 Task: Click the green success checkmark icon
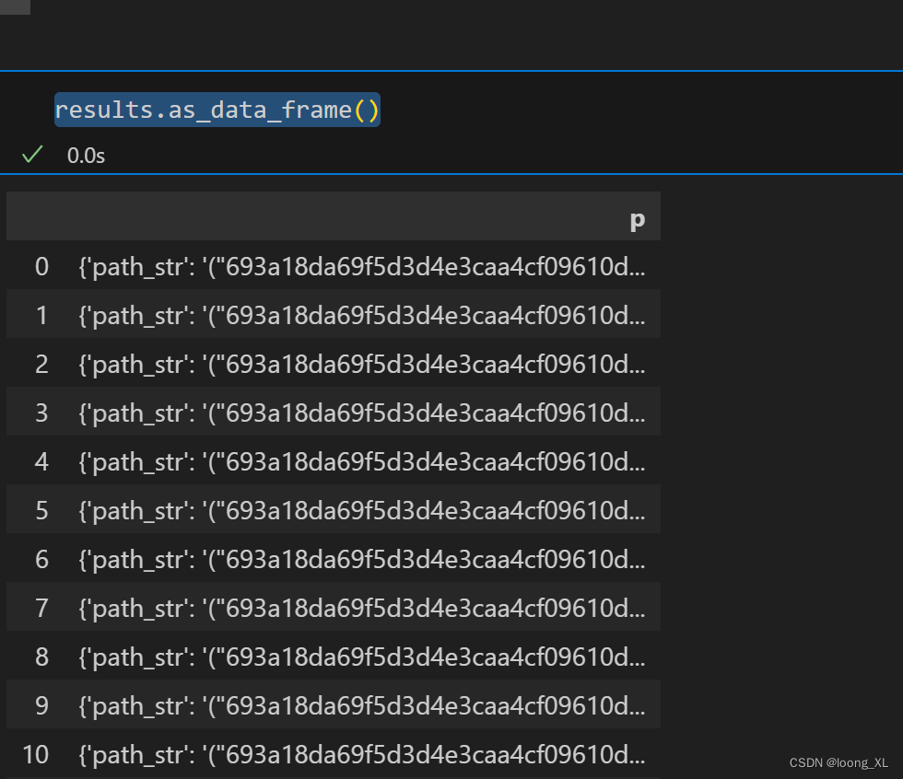click(x=32, y=155)
